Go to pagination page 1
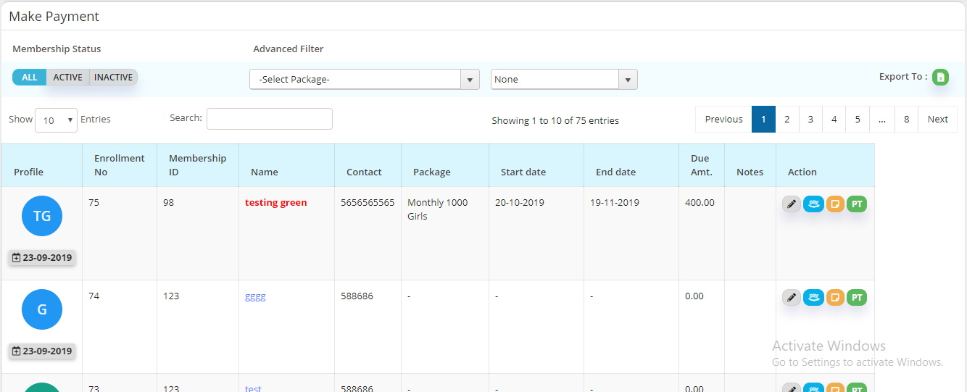This screenshot has height=392, width=967. click(x=763, y=120)
